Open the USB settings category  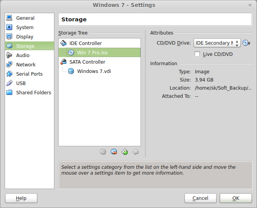click(21, 83)
